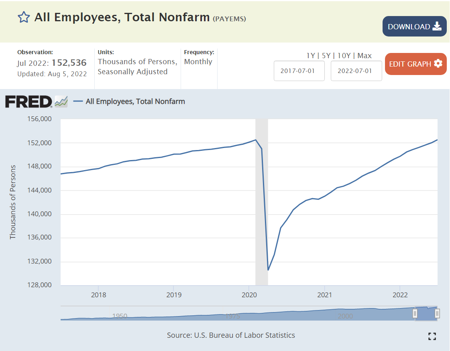
Task: Click the line's lowest point in 2020
Action: pos(268,270)
